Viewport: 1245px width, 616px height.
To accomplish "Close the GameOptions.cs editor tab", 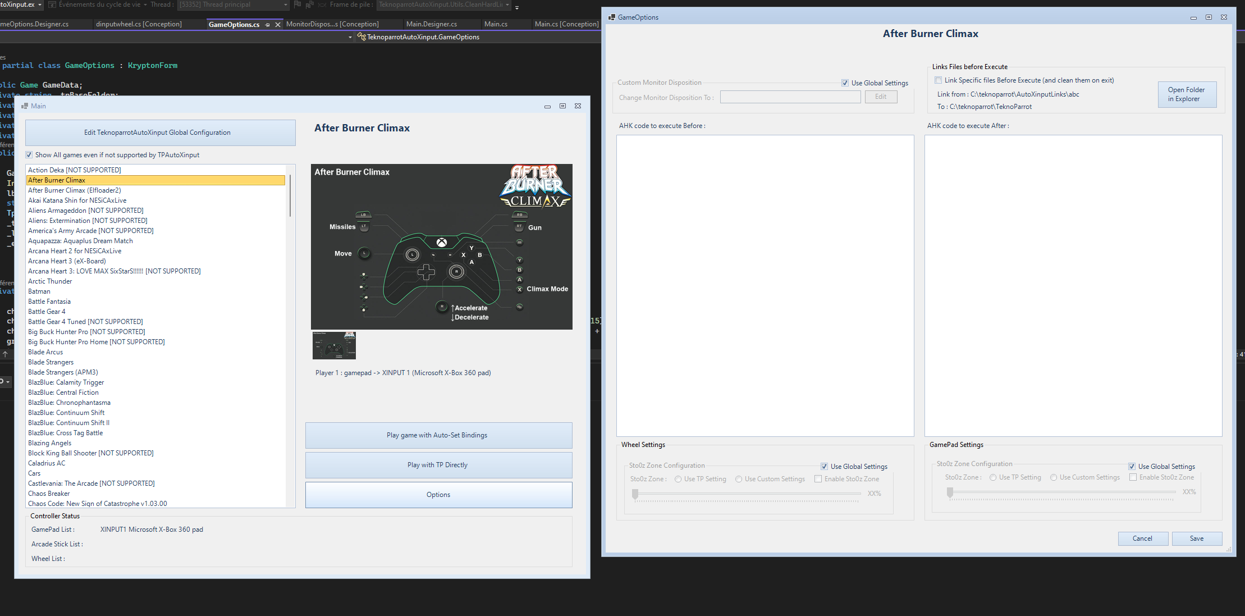I will [x=278, y=25].
